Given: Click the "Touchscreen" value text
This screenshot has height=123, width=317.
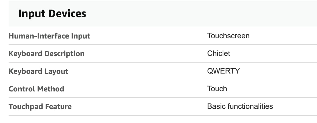Looking at the screenshot, I should tap(228, 36).
